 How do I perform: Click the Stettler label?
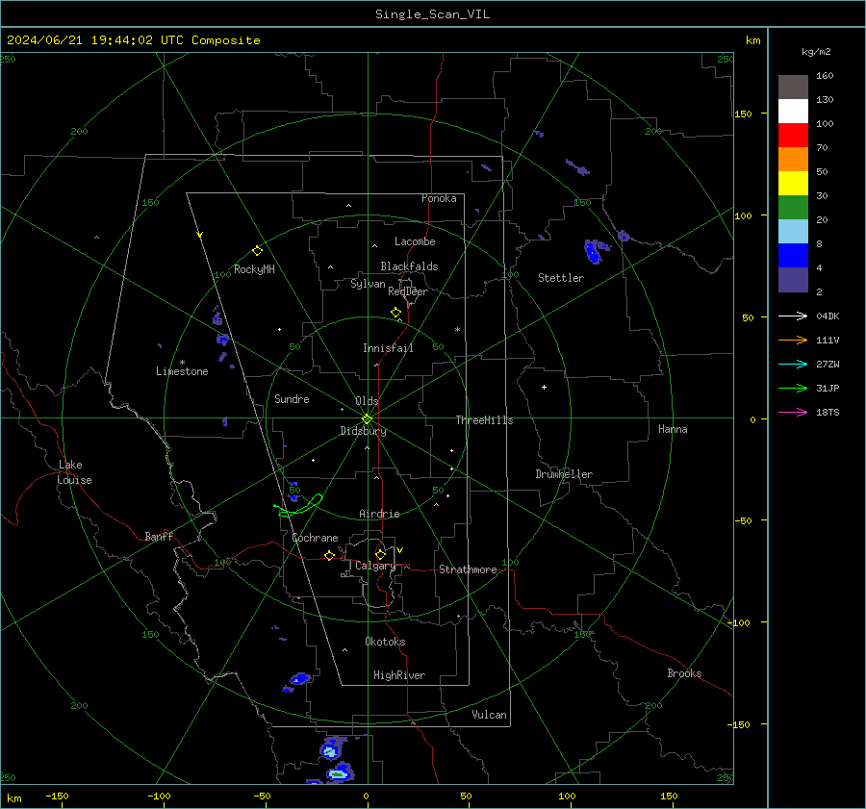tap(561, 278)
